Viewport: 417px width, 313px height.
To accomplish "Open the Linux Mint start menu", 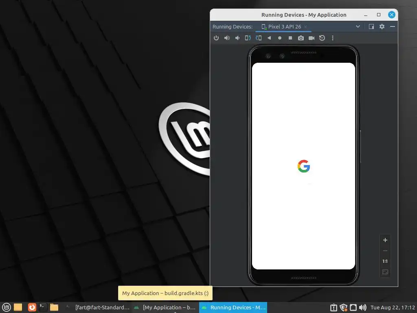I will tap(7, 307).
